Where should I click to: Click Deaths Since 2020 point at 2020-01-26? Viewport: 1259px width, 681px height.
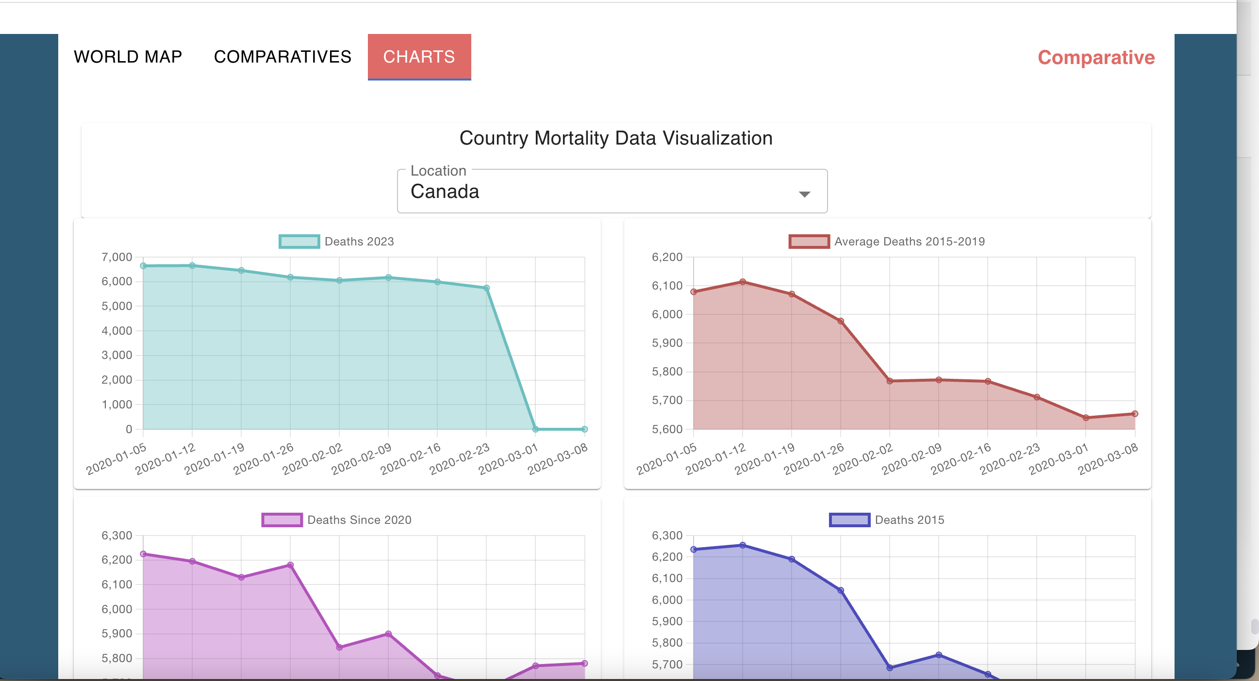click(x=290, y=565)
